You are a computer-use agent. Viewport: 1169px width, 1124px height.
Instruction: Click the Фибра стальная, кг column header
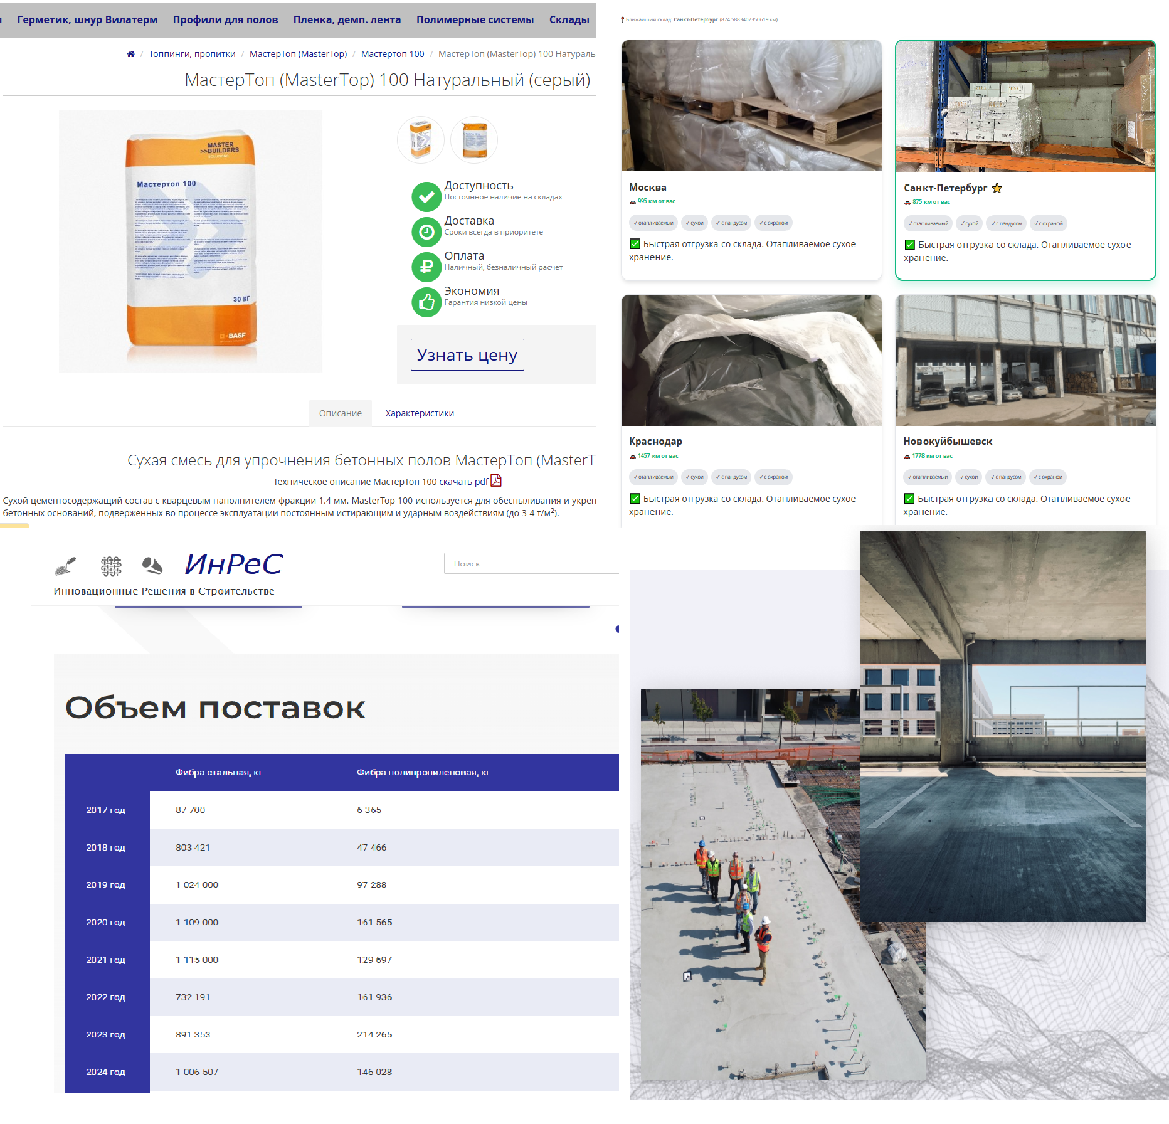pyautogui.click(x=219, y=773)
